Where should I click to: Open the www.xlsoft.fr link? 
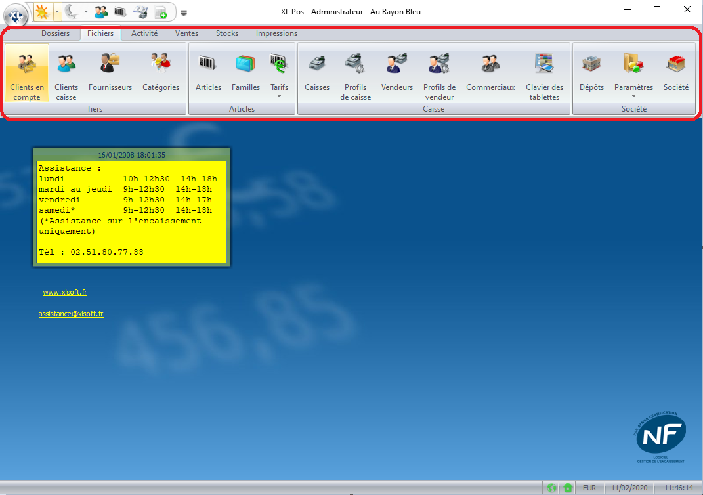click(65, 293)
